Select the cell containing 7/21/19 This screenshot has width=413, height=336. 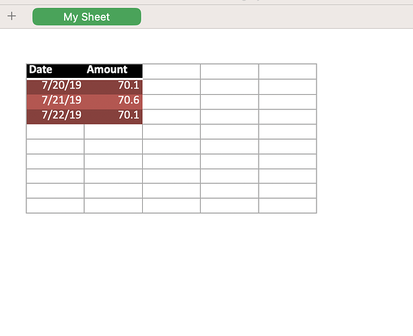tap(55, 101)
